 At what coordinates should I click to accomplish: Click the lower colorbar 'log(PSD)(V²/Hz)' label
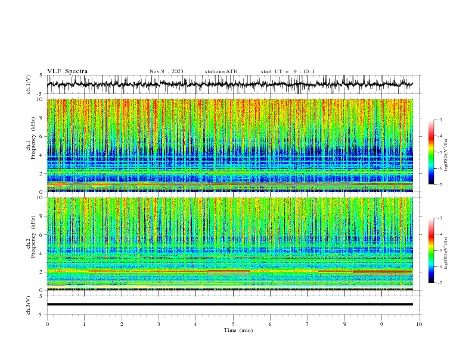[x=446, y=253]
